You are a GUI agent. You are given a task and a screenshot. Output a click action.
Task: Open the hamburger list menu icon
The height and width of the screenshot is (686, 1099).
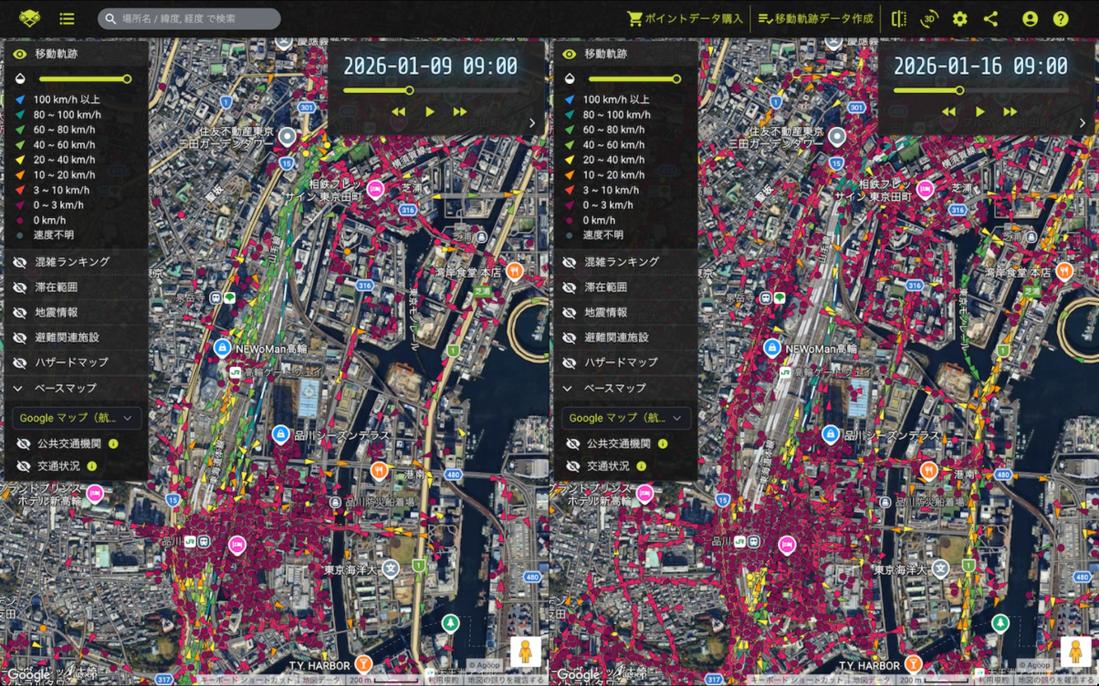[x=67, y=19]
